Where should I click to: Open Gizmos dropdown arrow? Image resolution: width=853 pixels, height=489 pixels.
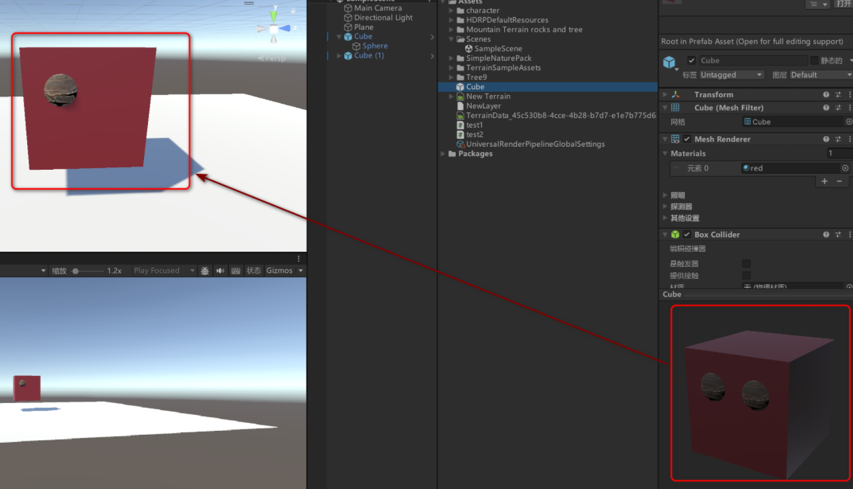pyautogui.click(x=301, y=271)
